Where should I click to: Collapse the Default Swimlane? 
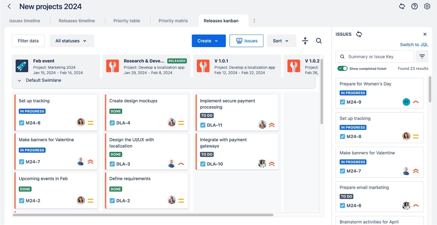click(19, 80)
